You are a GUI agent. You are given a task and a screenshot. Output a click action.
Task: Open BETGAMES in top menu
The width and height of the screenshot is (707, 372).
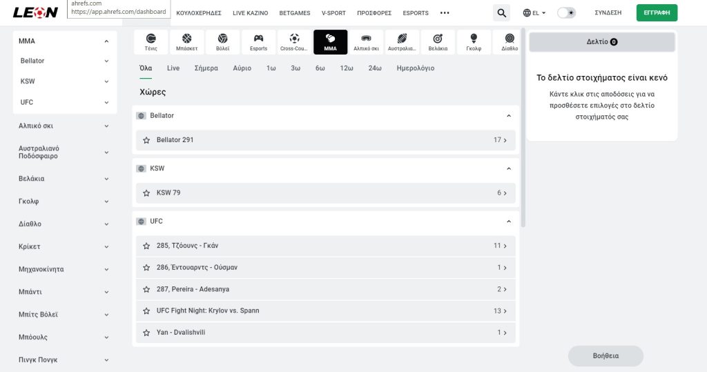point(294,13)
